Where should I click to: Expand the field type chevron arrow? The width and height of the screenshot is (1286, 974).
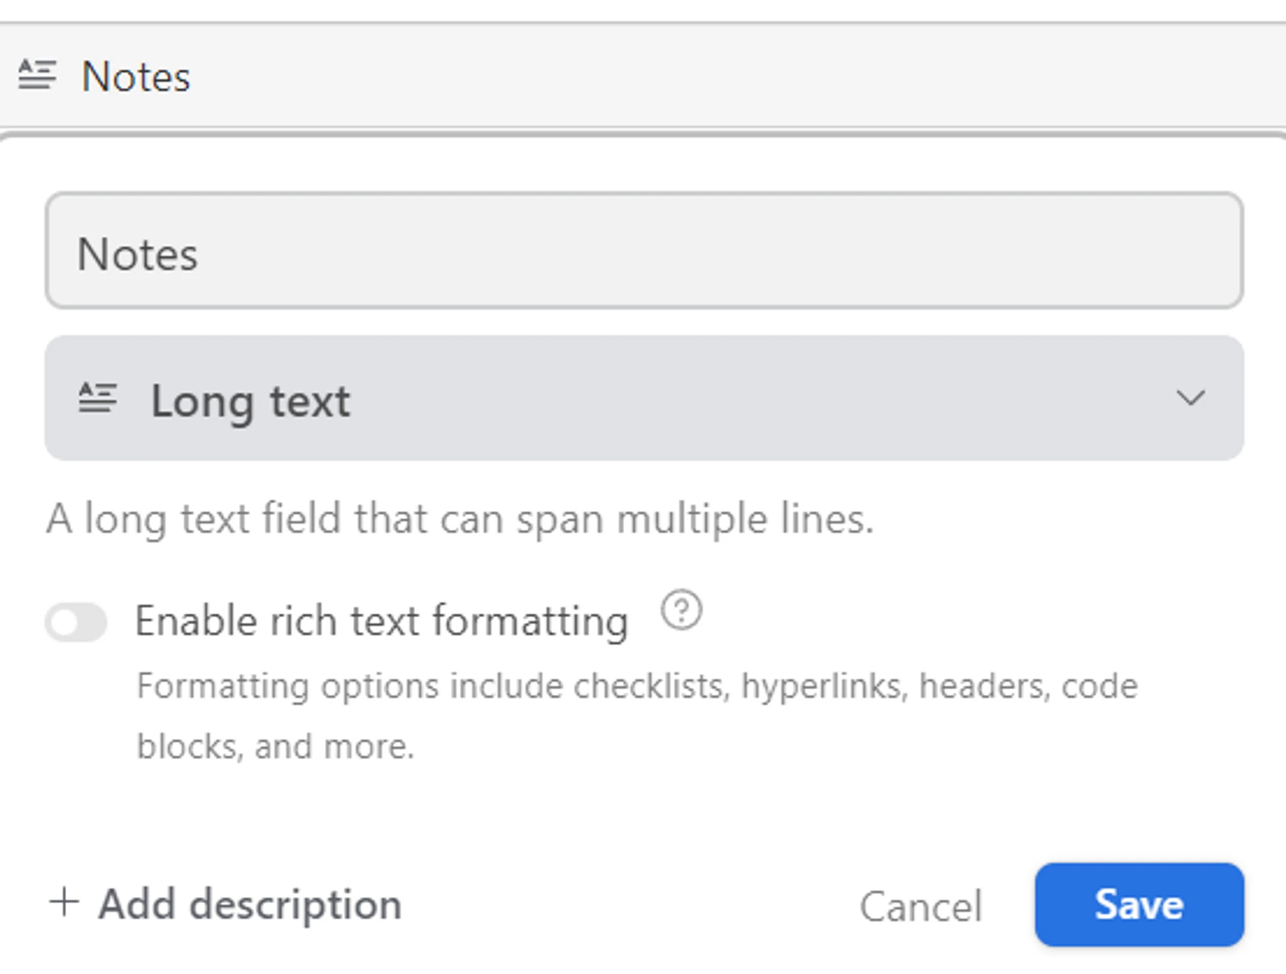click(1190, 398)
